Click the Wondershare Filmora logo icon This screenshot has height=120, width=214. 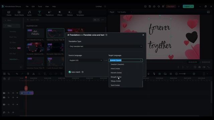(x=3, y=6)
